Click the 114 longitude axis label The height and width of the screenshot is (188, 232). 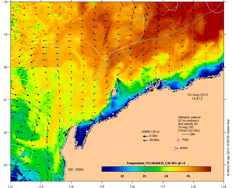pyautogui.click(x=71, y=186)
